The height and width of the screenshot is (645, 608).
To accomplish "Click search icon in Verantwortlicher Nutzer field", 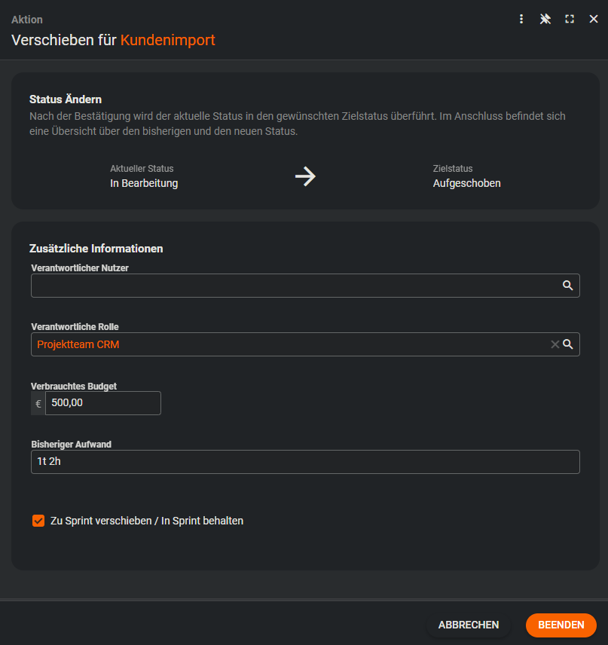I will point(568,286).
